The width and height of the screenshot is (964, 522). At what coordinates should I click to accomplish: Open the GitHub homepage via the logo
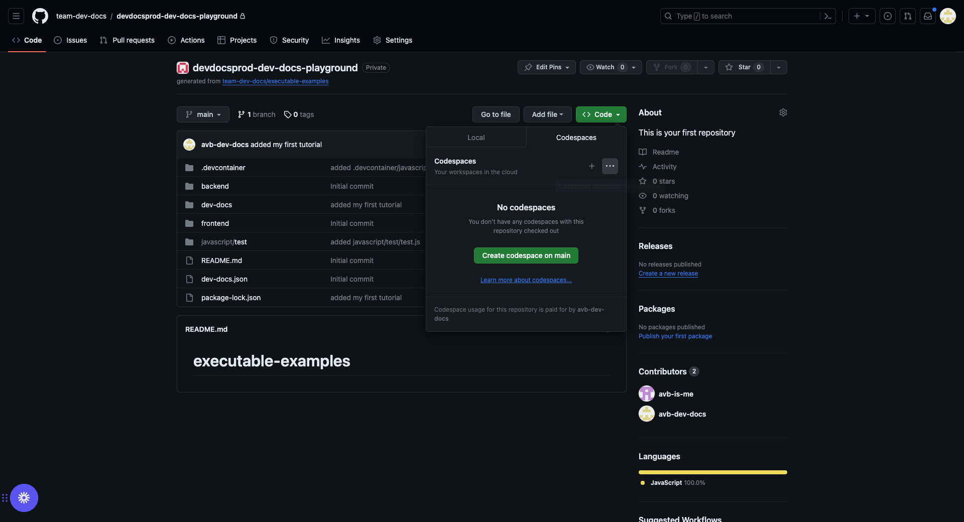(40, 16)
